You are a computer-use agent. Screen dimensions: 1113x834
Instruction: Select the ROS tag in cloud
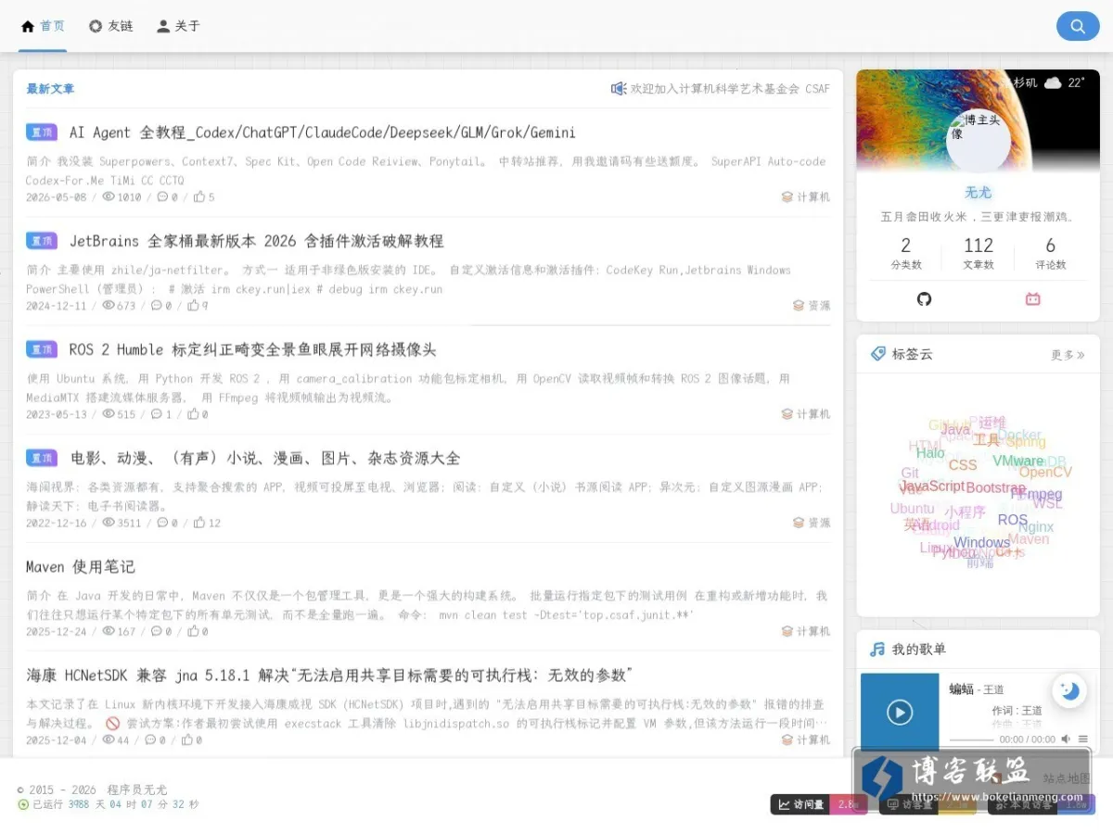click(x=1013, y=520)
